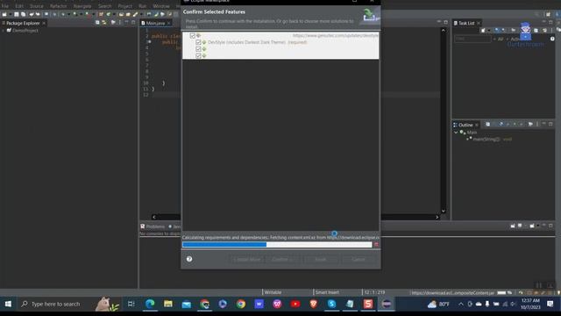561x316 pixels.
Task: Click the editor scroll-down arrow
Action: (x=444, y=211)
